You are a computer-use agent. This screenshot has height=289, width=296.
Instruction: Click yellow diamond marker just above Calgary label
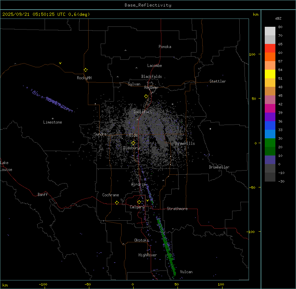139,202
